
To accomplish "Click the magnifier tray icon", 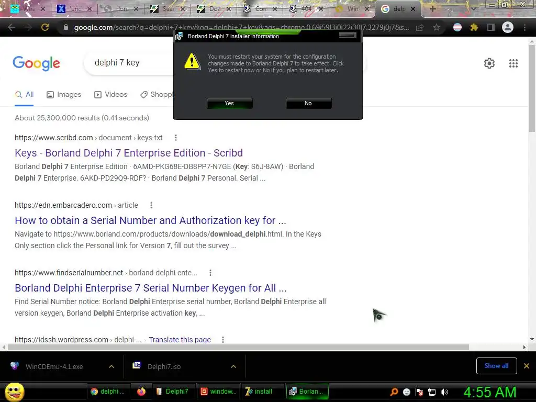I will point(394,392).
